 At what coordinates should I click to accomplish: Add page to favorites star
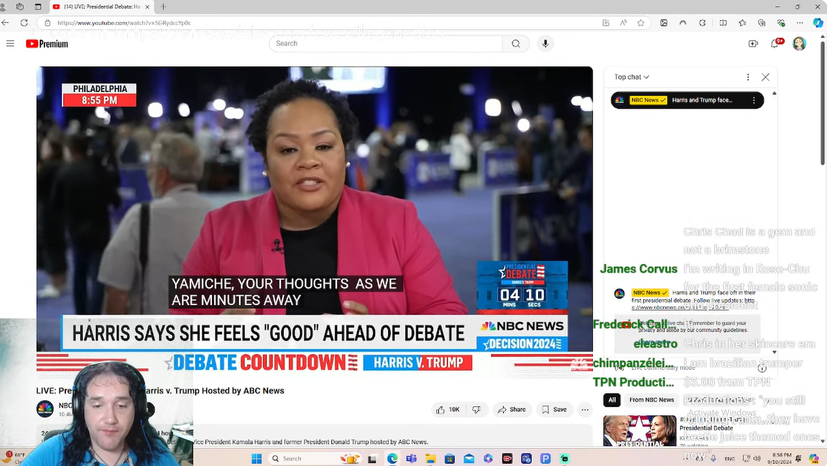pyautogui.click(x=641, y=23)
